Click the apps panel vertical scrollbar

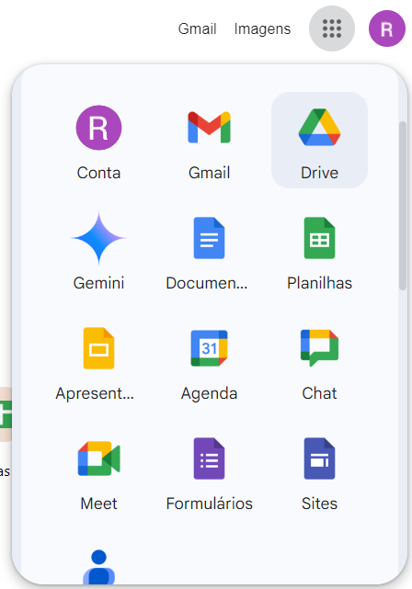click(403, 206)
